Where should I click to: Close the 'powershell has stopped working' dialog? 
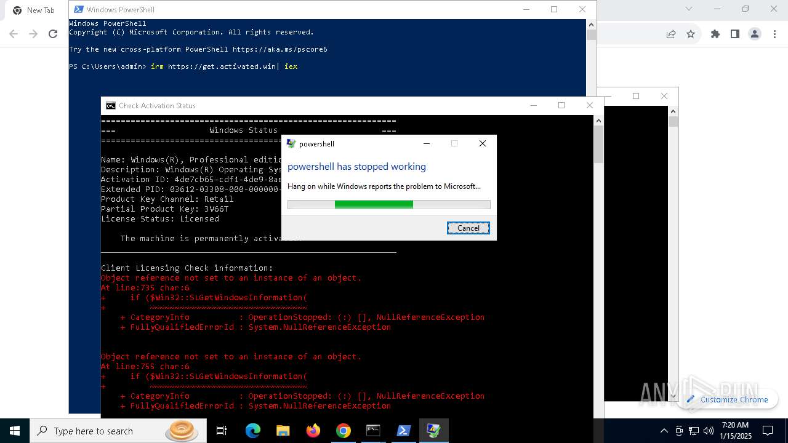tap(483, 143)
